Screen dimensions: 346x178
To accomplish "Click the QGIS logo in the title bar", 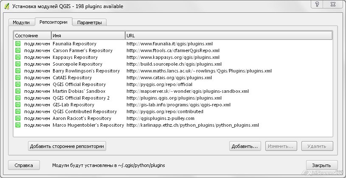I will [x=7, y=6].
